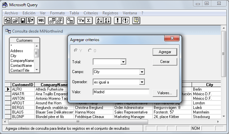Toggle the Show/Hide Tables icon
229x134 pixels.
52,21
